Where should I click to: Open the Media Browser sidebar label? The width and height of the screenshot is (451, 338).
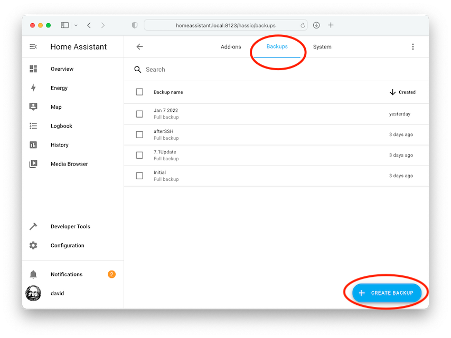click(x=69, y=164)
